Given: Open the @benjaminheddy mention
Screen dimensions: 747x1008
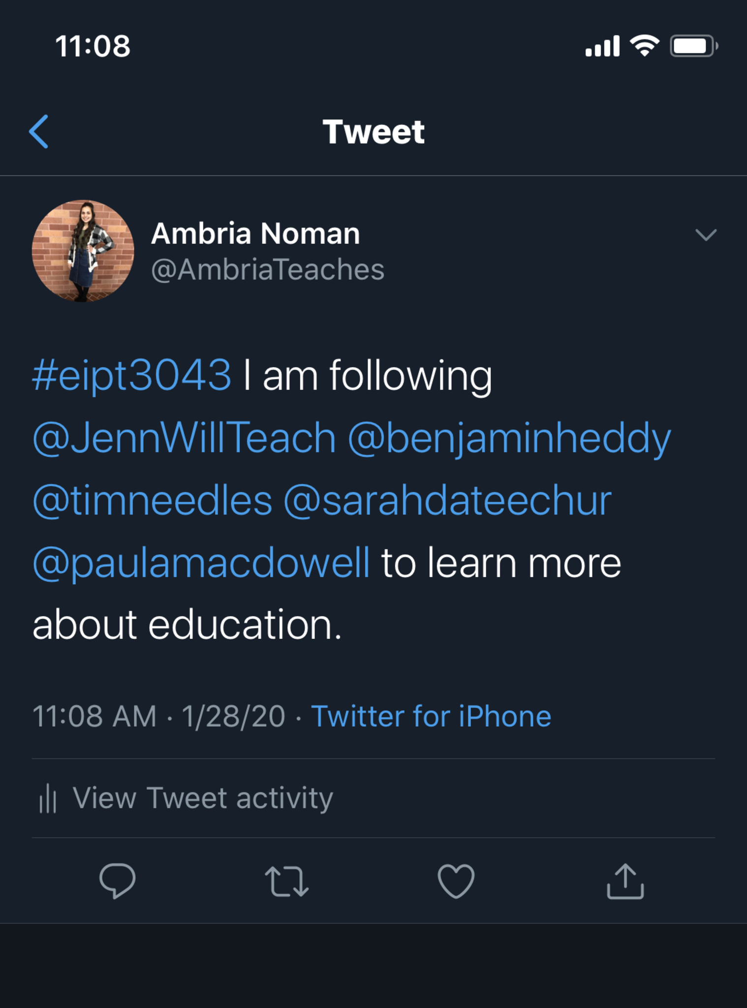Looking at the screenshot, I should [509, 438].
